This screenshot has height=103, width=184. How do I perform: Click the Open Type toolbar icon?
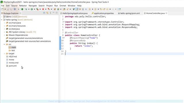[64, 9]
